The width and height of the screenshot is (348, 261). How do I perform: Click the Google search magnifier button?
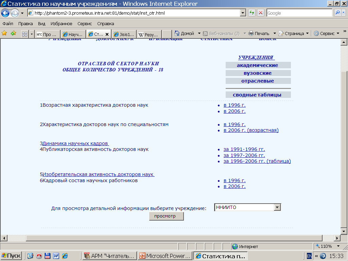[x=338, y=13]
